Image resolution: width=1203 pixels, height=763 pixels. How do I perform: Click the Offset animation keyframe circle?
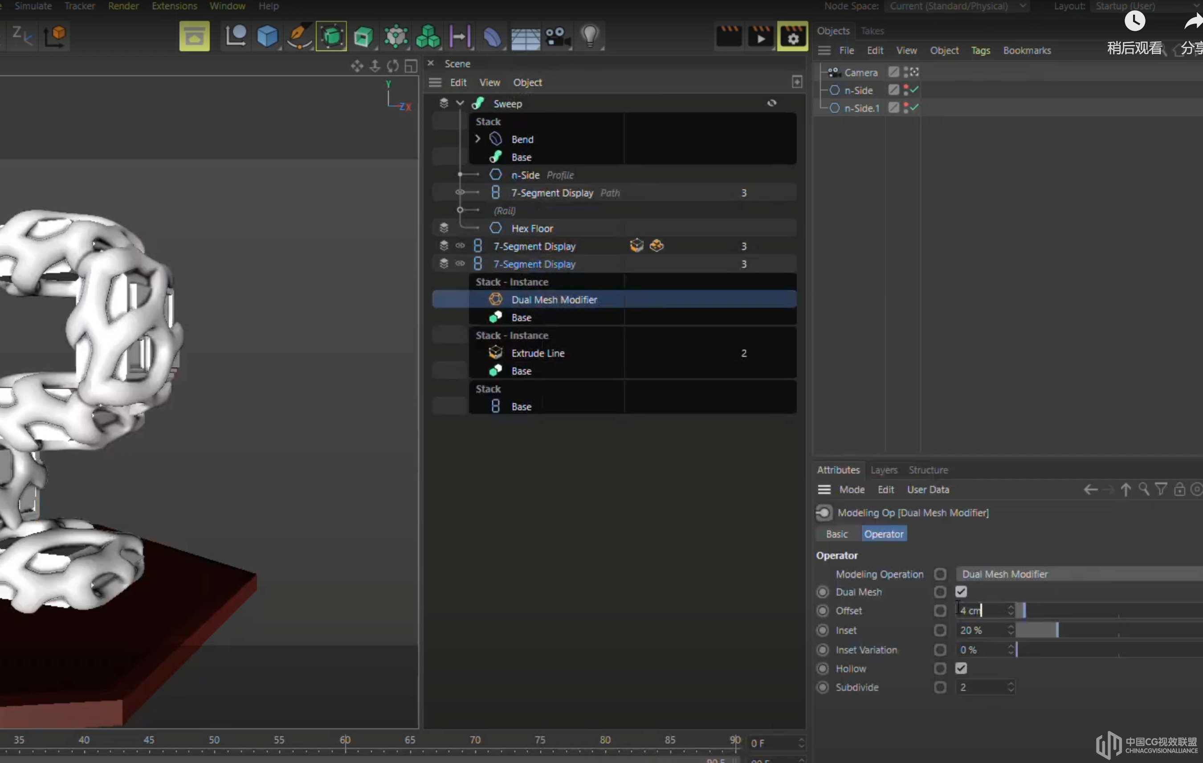coord(823,611)
